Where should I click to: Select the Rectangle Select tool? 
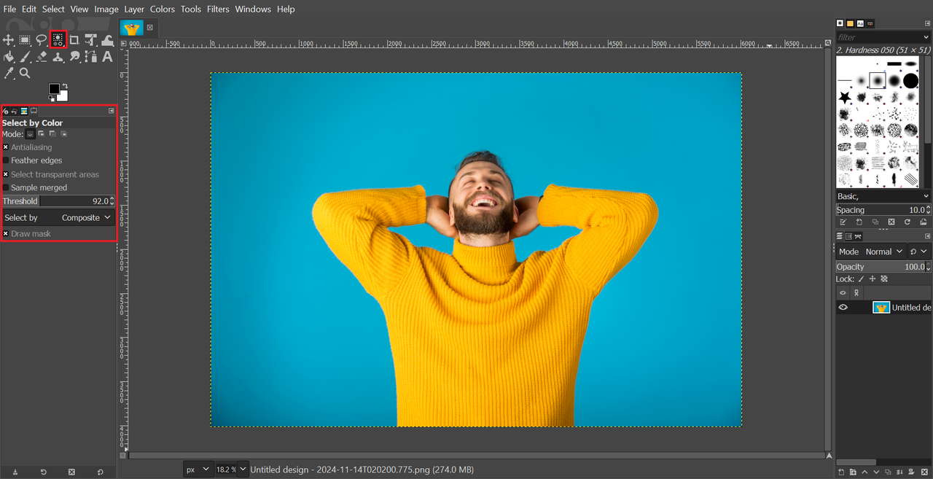click(25, 40)
